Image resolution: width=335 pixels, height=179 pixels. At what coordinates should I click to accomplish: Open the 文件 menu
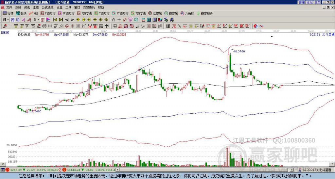point(9,8)
